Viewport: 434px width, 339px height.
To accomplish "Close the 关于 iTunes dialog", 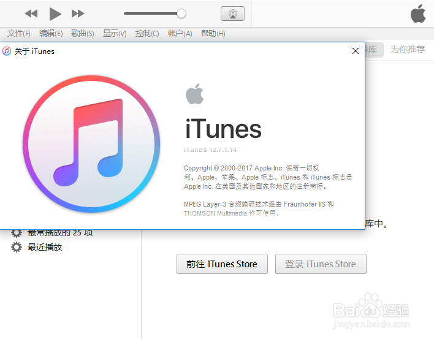I will click(356, 51).
